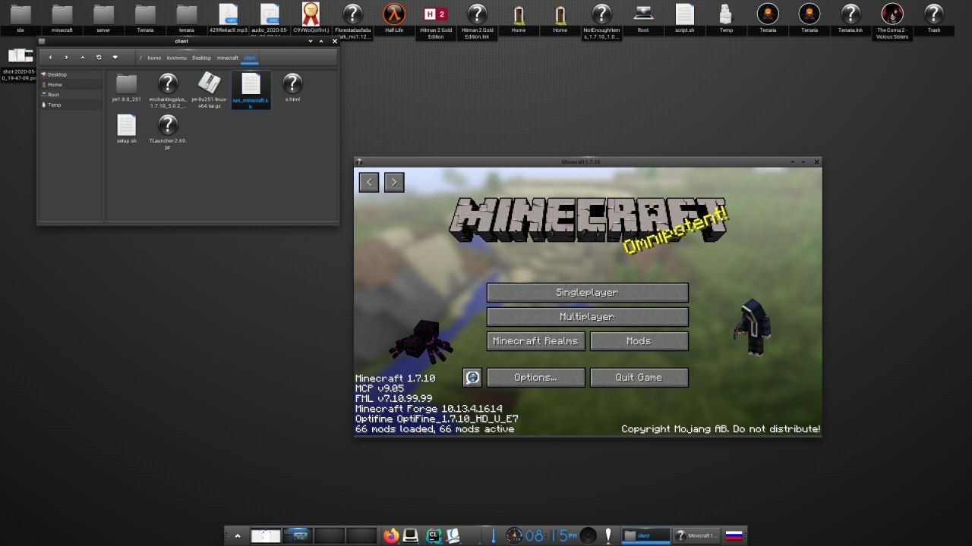Screen dimensions: 972x546
Task: Click the heart bookmark icon in file manager
Action: (115, 58)
